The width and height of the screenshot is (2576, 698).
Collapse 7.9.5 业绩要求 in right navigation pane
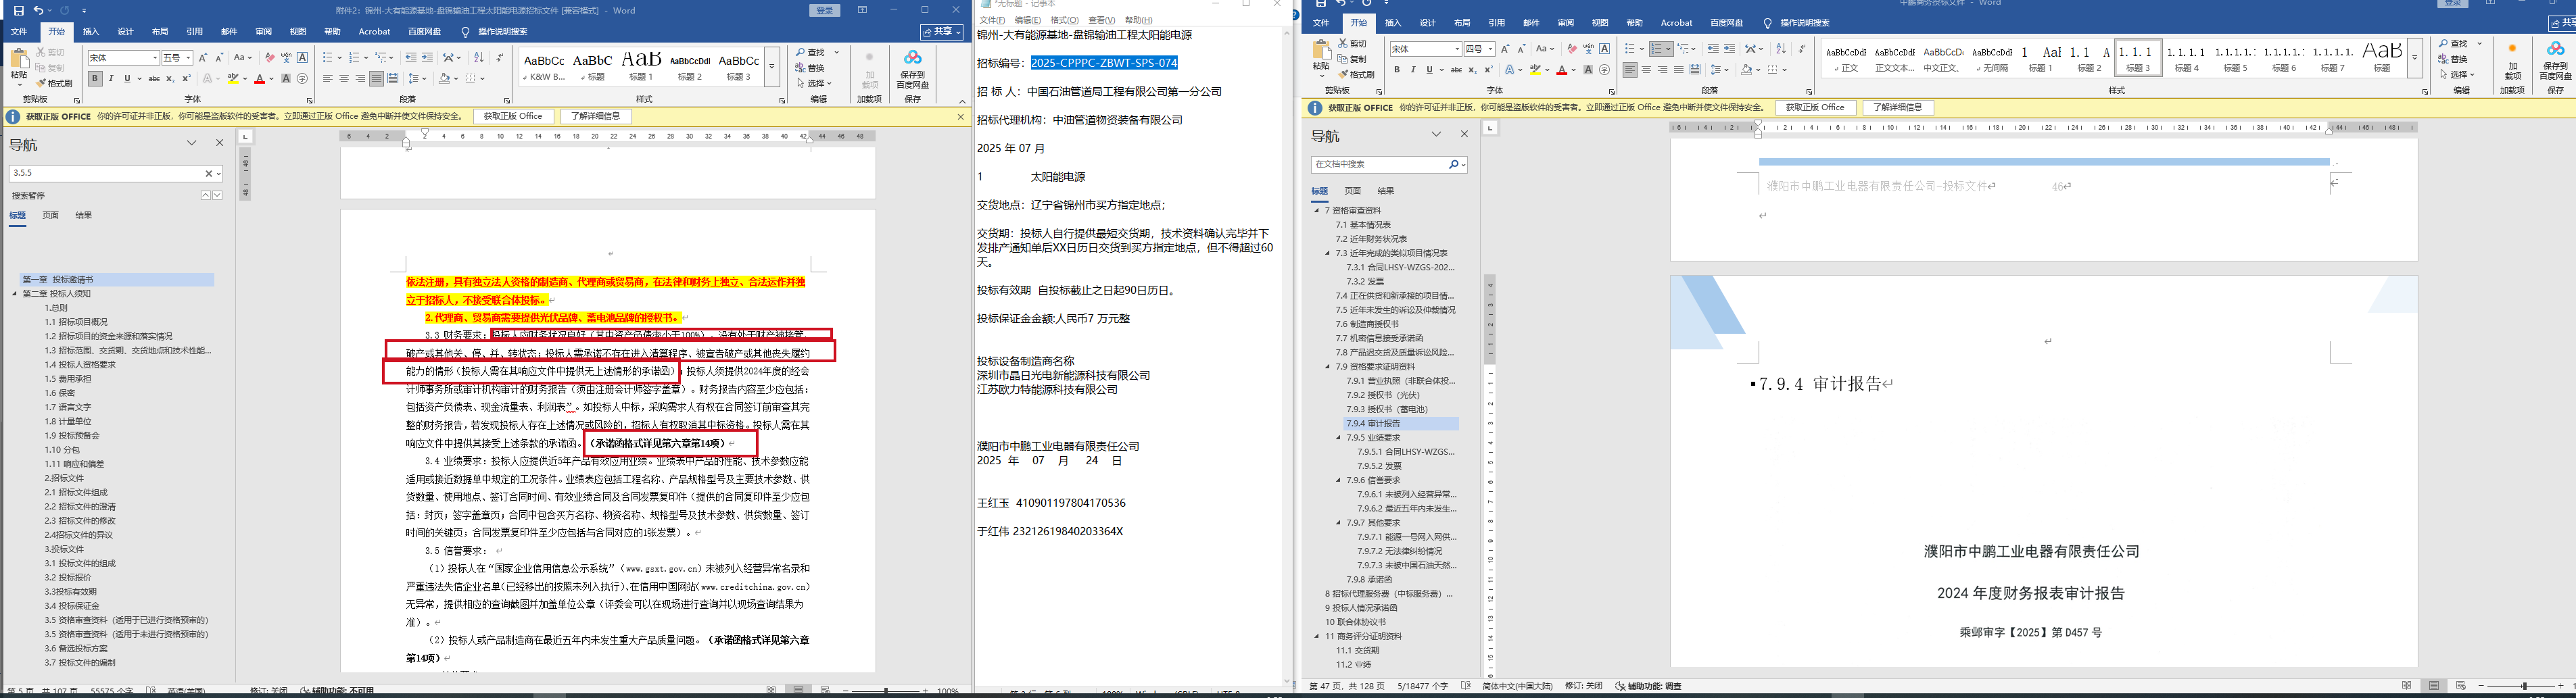[1339, 438]
